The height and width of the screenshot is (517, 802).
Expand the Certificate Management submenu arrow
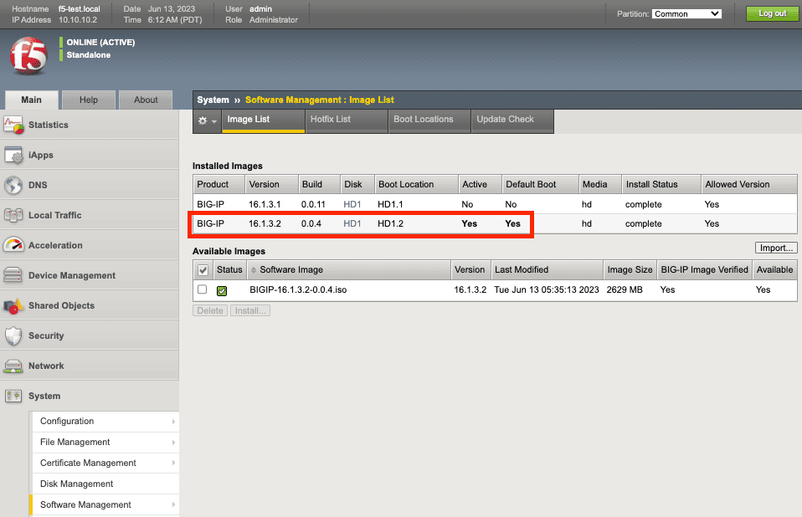pyautogui.click(x=173, y=463)
